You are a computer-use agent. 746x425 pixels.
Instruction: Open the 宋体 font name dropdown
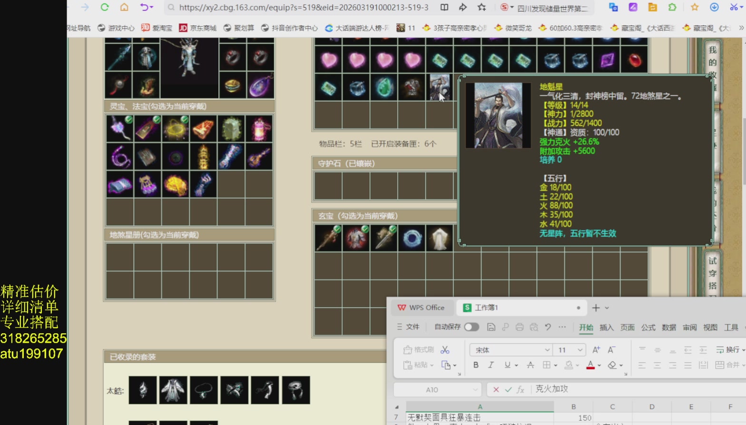(x=547, y=350)
